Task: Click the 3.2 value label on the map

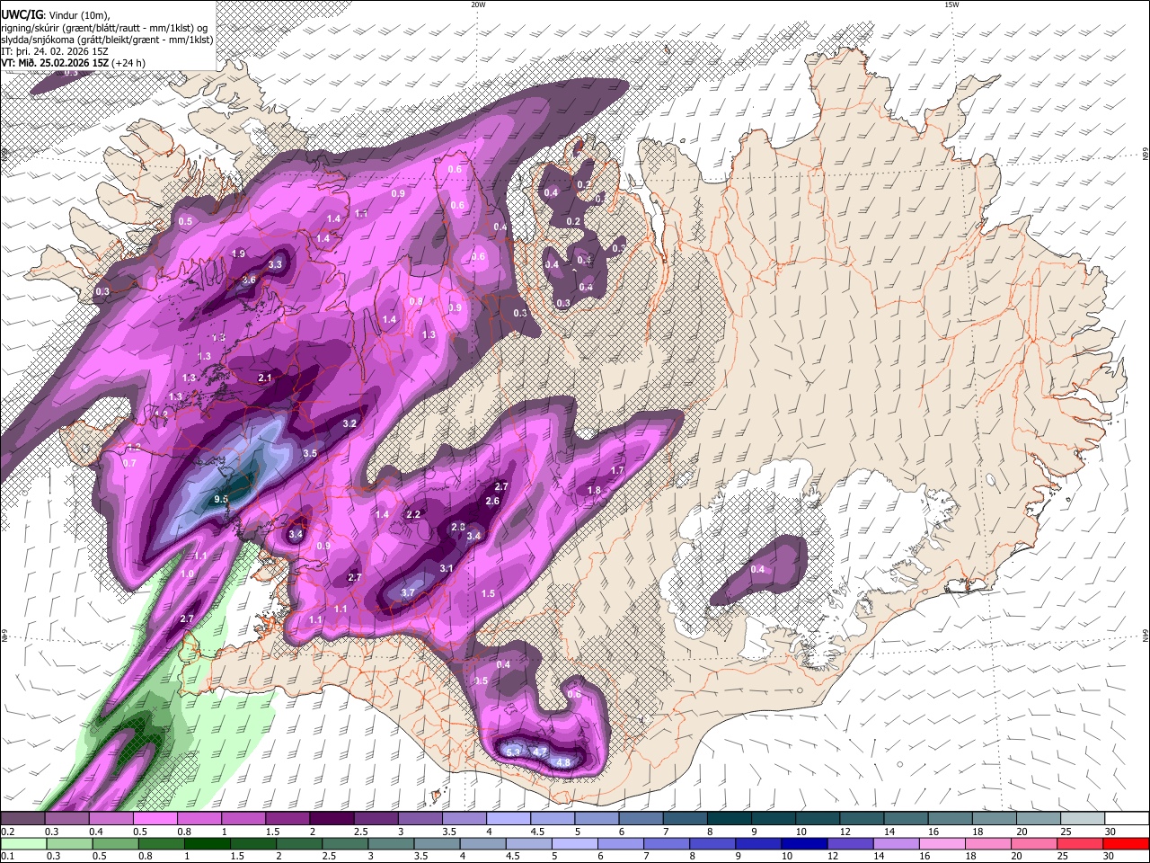Action: pos(350,423)
